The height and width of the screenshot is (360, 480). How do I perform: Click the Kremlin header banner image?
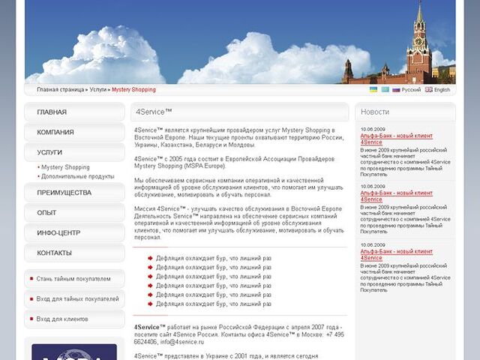point(240,42)
